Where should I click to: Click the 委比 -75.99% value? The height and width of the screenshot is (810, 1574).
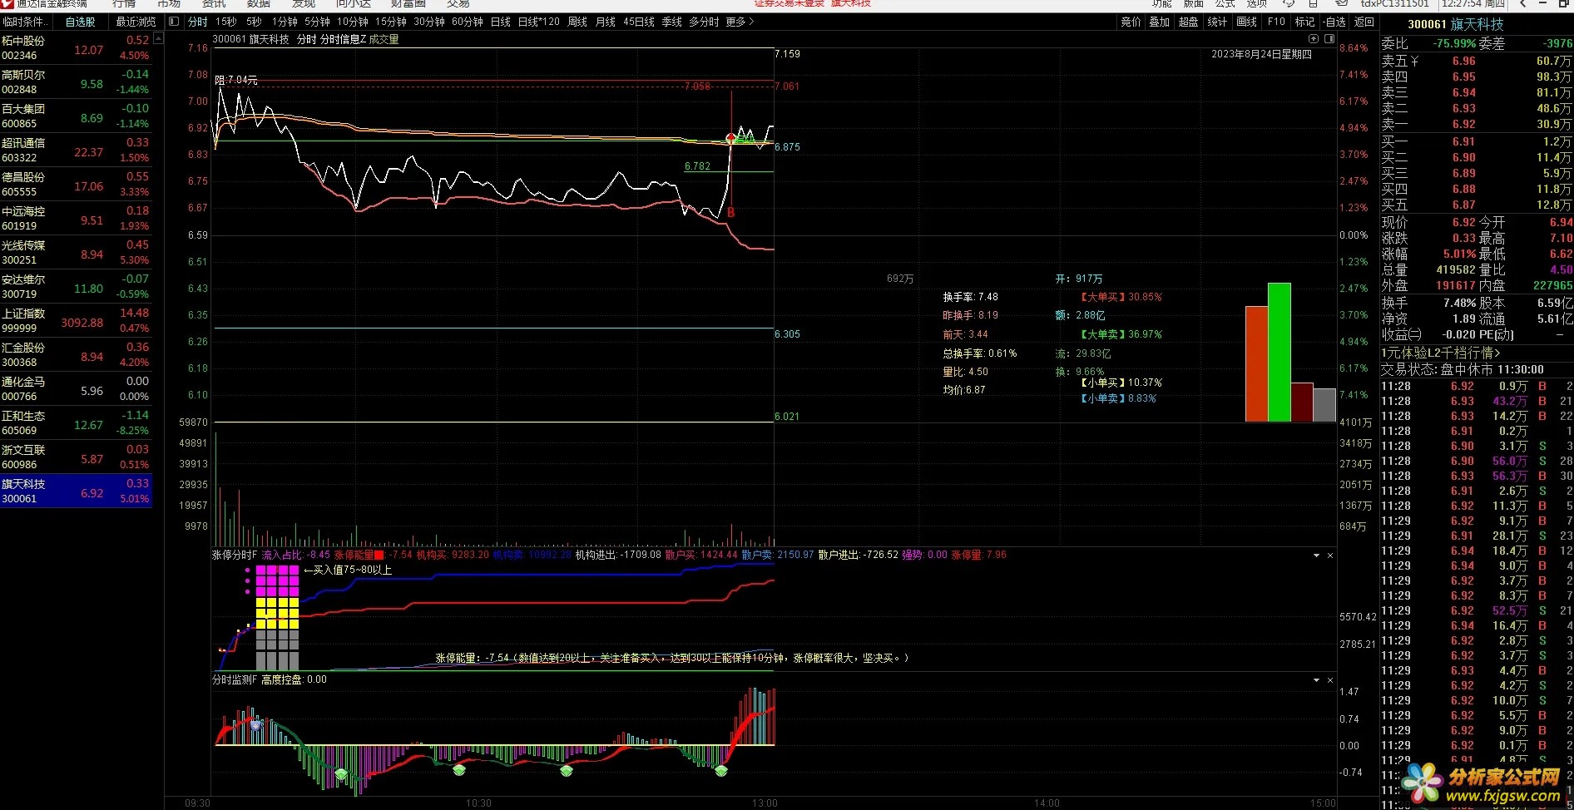pos(1454,44)
